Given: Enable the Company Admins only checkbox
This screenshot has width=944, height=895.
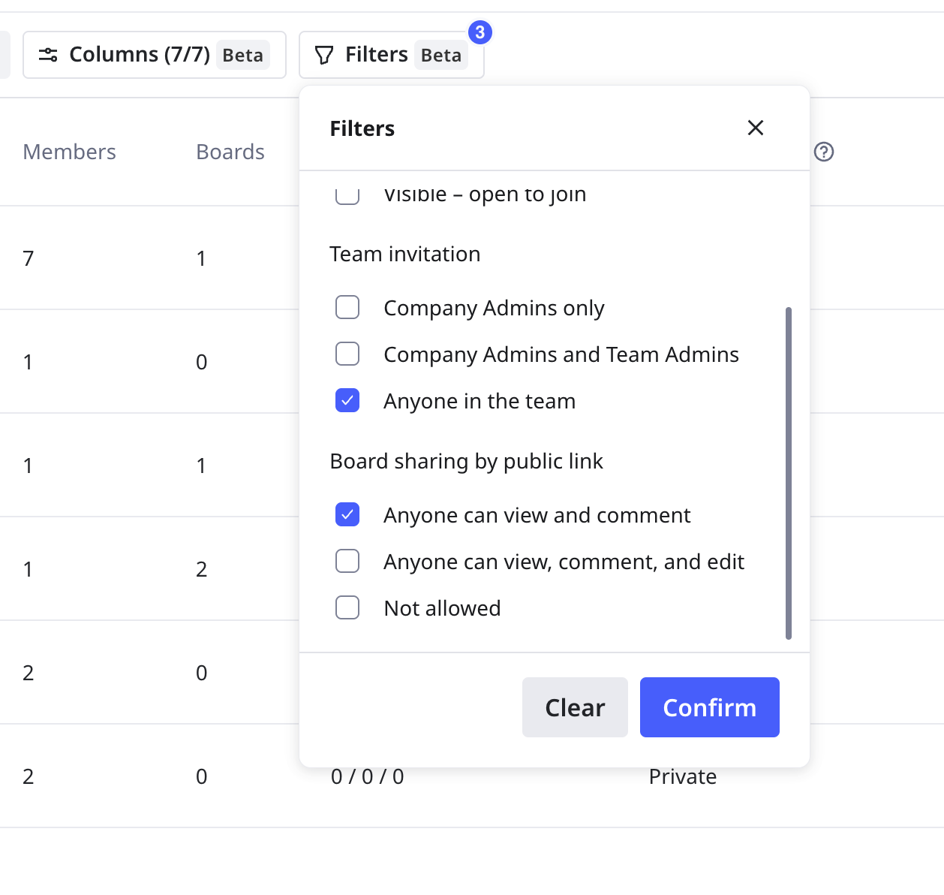Looking at the screenshot, I should (x=347, y=308).
